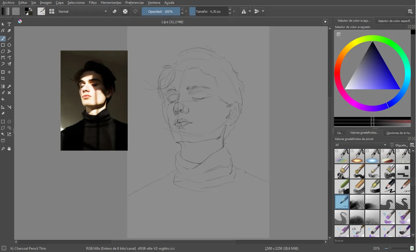
Task: Open the vertical mirror options dropdown
Action: [x=263, y=11]
